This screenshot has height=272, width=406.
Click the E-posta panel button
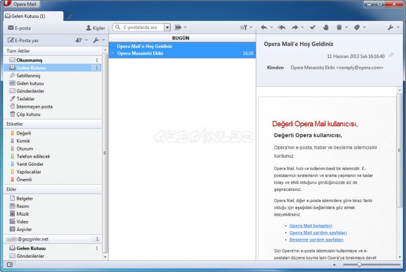coord(19,28)
